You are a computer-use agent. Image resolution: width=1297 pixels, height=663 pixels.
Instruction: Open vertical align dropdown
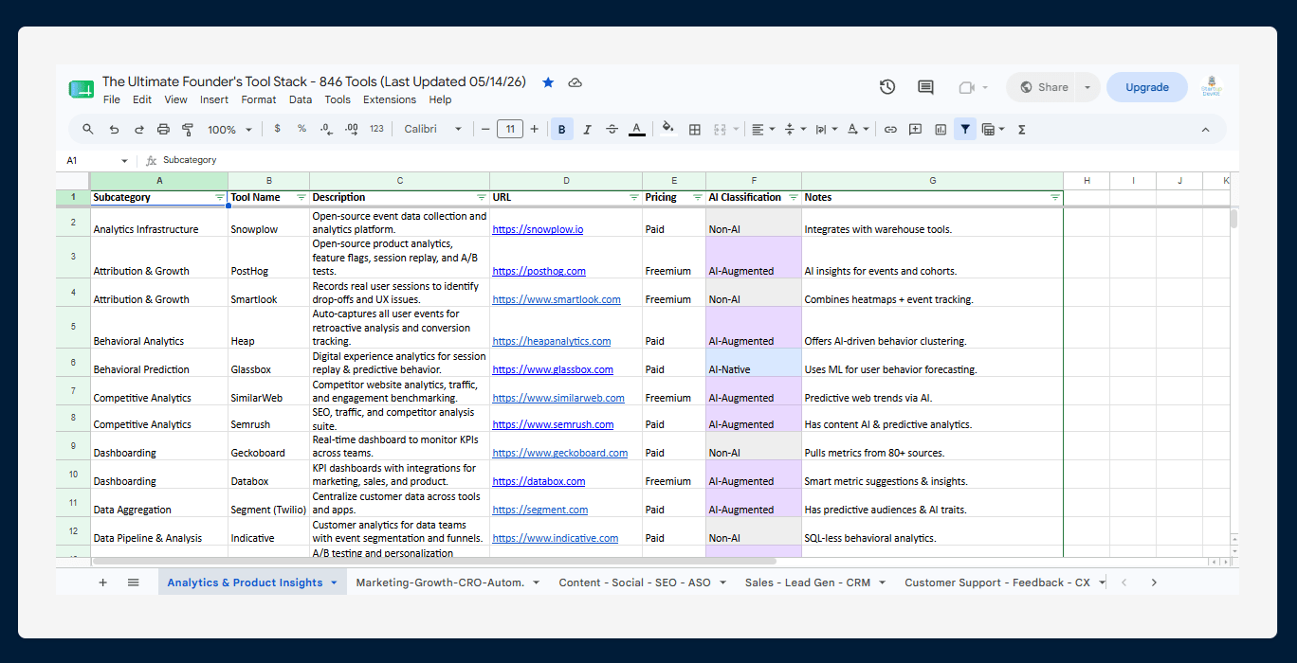794,130
